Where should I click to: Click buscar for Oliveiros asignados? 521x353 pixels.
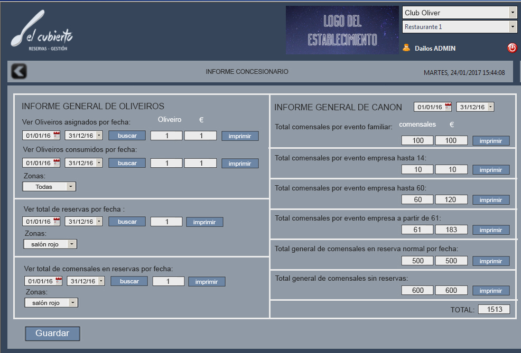coord(127,136)
